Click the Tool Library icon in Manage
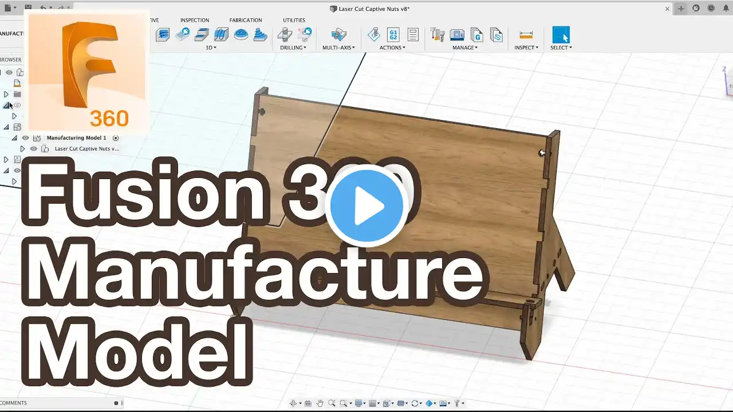733x412 pixels. click(x=438, y=35)
